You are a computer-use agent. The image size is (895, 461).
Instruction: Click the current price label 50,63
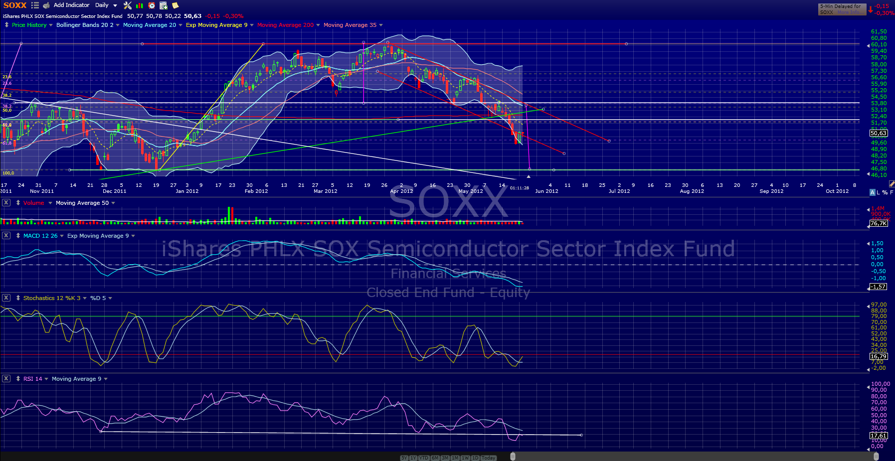[x=879, y=134]
